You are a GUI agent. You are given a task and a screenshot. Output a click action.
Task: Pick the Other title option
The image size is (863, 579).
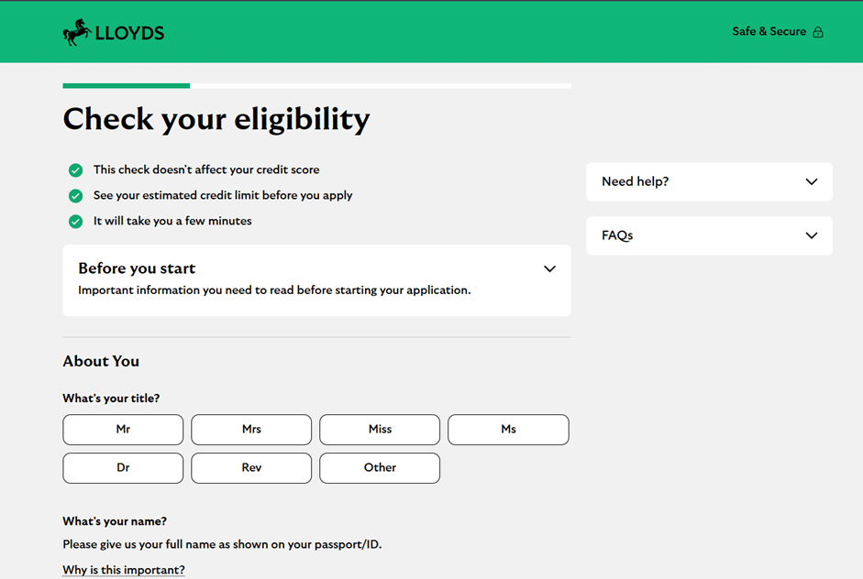pyautogui.click(x=380, y=468)
